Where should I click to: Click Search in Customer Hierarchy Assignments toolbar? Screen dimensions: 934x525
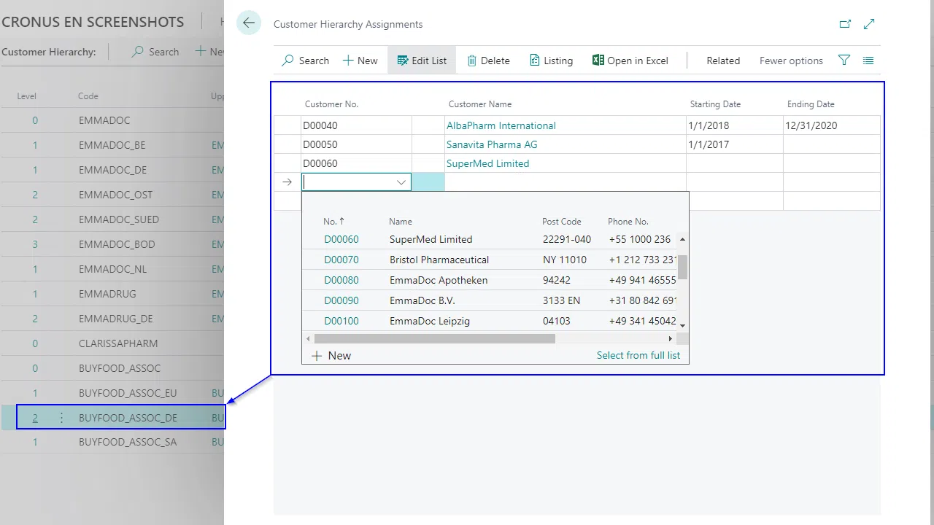point(305,61)
